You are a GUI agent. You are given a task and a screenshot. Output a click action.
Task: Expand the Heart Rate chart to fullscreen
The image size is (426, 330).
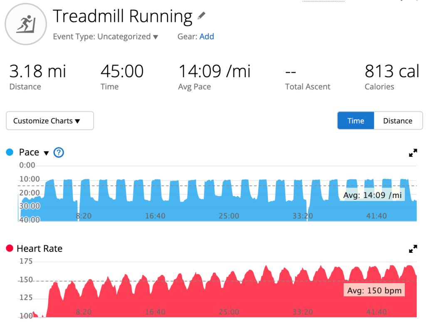coord(413,249)
